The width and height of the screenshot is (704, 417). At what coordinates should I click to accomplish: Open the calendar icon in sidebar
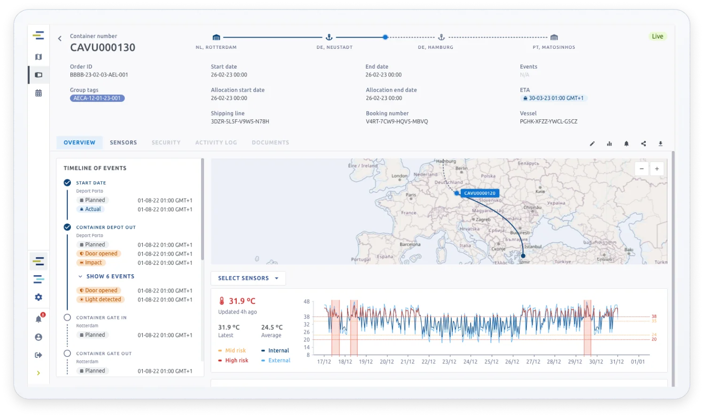pos(39,93)
